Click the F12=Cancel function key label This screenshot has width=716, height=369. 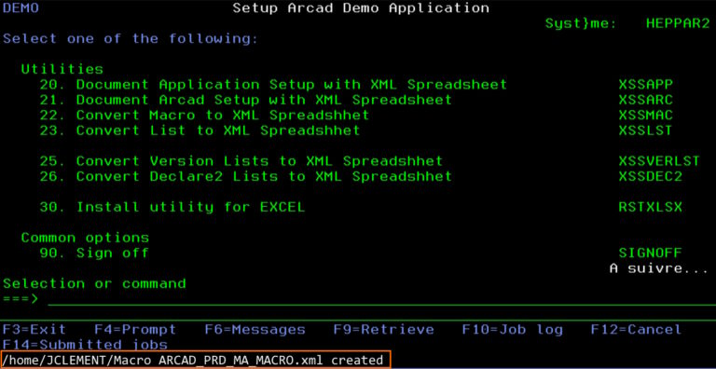[636, 329]
